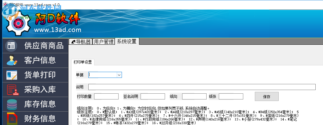Select the 系统设置 tab
The width and height of the screenshot is (323, 125).
[x=127, y=41]
